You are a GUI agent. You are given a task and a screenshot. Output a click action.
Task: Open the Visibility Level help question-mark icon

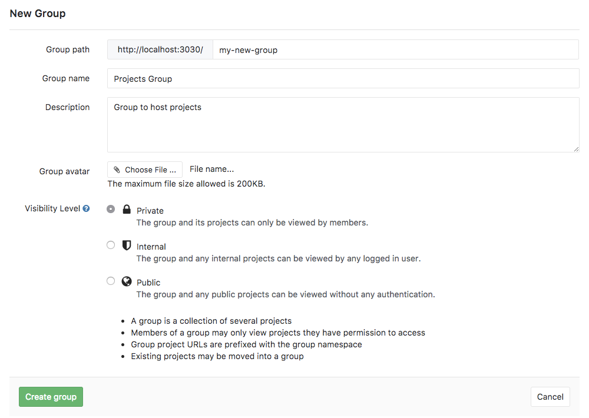(x=87, y=208)
